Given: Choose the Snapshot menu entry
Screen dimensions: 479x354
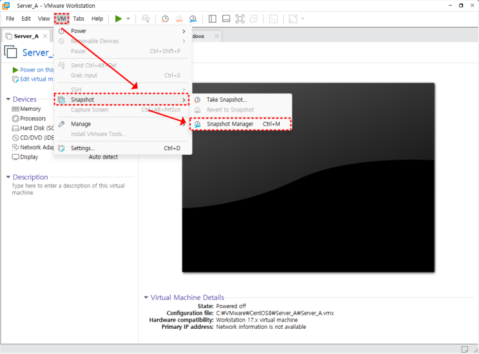Looking at the screenshot, I should pyautogui.click(x=122, y=100).
